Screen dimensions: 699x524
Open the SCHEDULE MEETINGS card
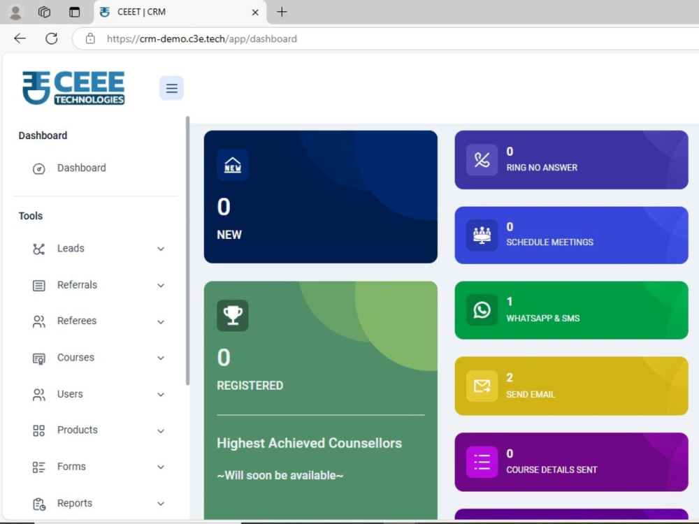pos(572,235)
